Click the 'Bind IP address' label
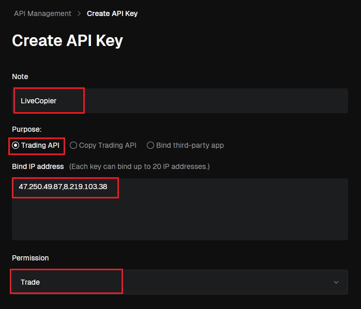 [x=38, y=166]
